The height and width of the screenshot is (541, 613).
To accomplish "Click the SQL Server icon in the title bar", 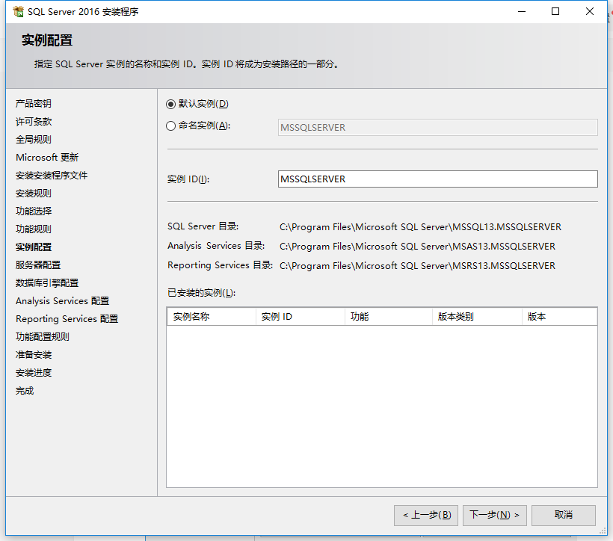I will coord(13,11).
